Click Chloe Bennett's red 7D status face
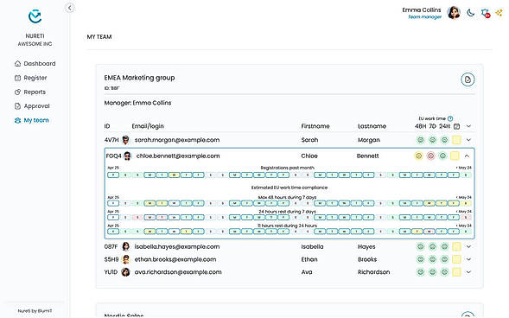509x318 pixels. [430, 156]
